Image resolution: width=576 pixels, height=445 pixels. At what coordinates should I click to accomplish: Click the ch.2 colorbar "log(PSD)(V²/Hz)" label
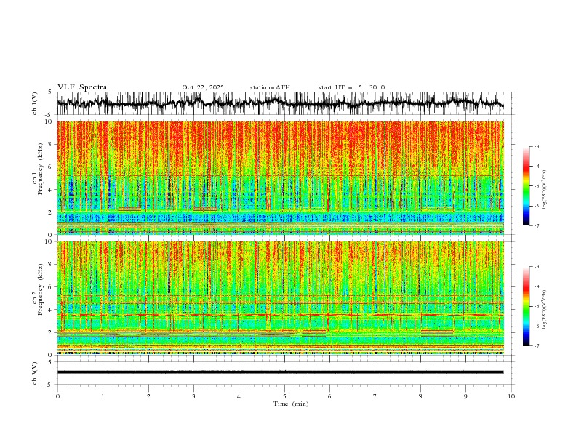coord(545,310)
